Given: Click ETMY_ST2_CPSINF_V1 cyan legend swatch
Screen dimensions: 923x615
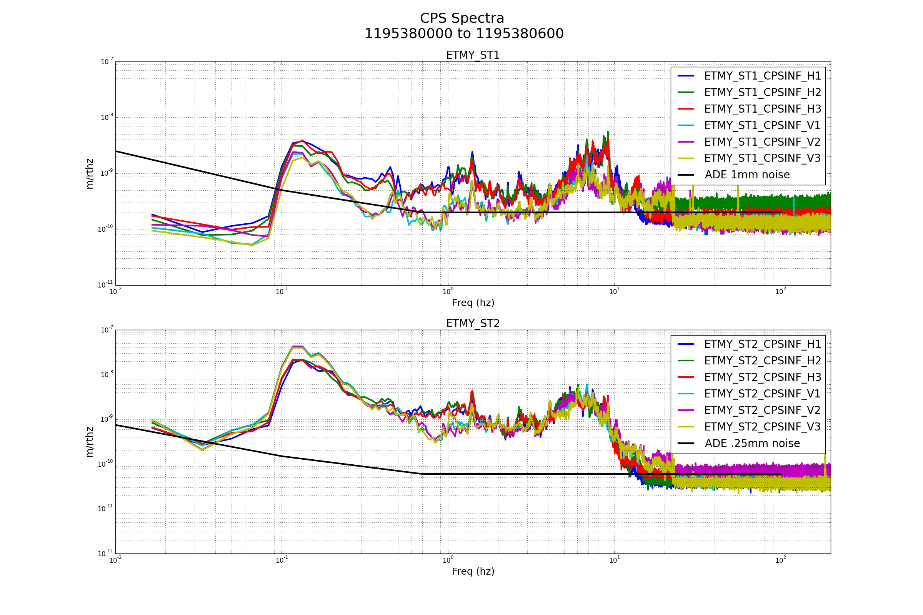Looking at the screenshot, I should click(x=686, y=394).
